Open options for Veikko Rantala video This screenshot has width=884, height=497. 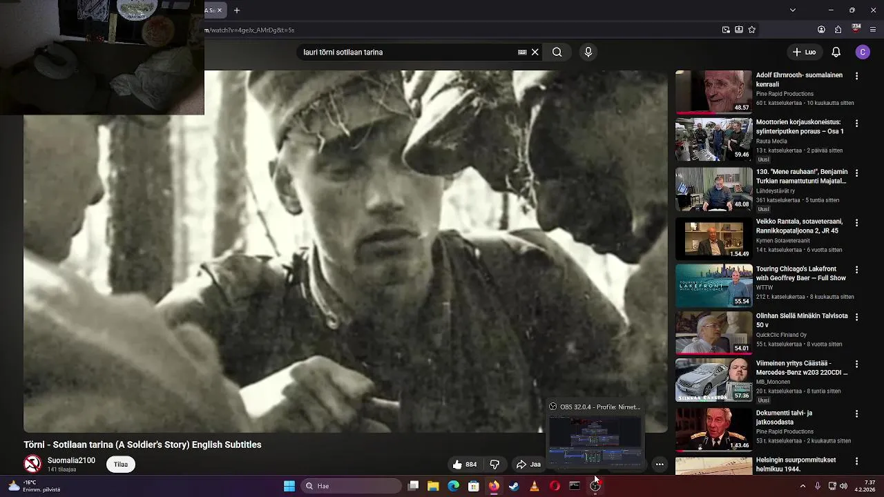pos(857,222)
